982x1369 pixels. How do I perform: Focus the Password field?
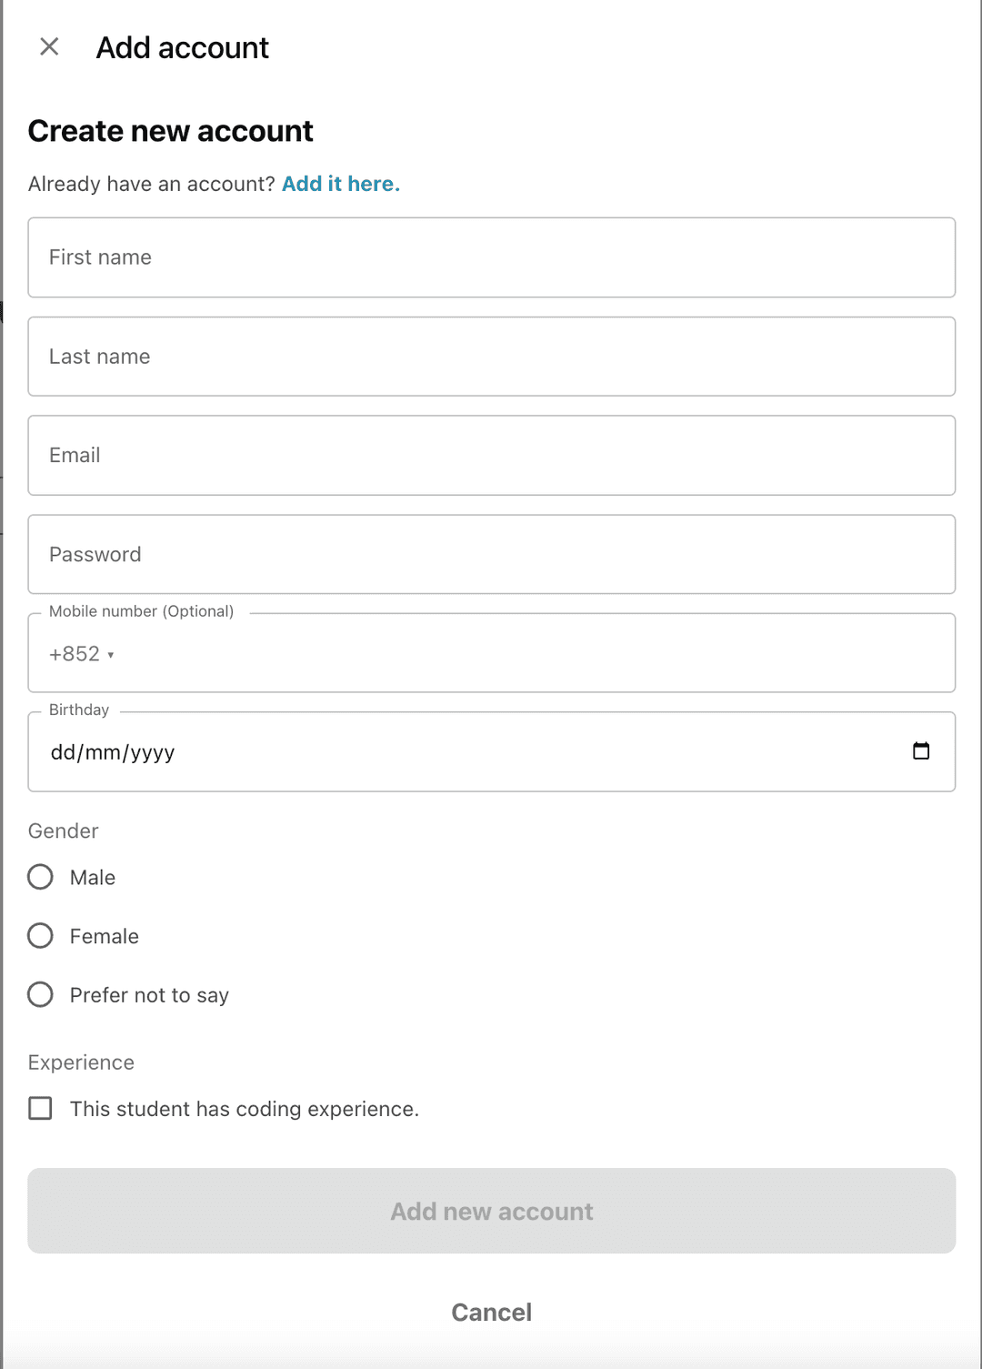tap(491, 555)
